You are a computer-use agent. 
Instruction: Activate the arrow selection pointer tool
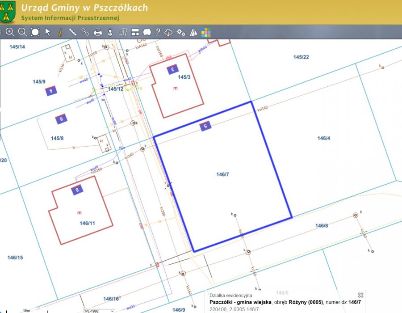pyautogui.click(x=48, y=32)
